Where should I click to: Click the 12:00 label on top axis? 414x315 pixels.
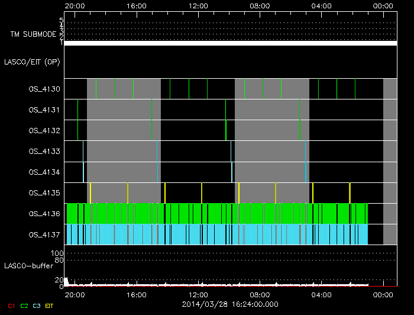[199, 6]
